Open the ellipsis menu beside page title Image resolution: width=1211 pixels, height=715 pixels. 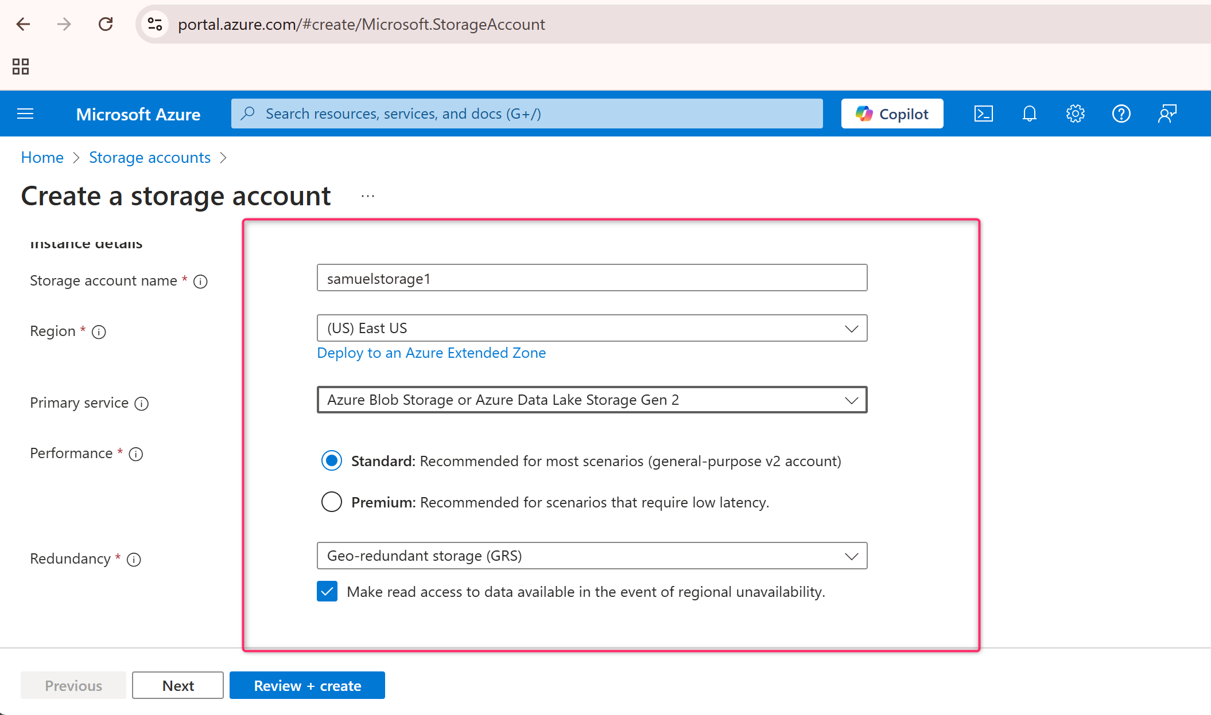(368, 196)
